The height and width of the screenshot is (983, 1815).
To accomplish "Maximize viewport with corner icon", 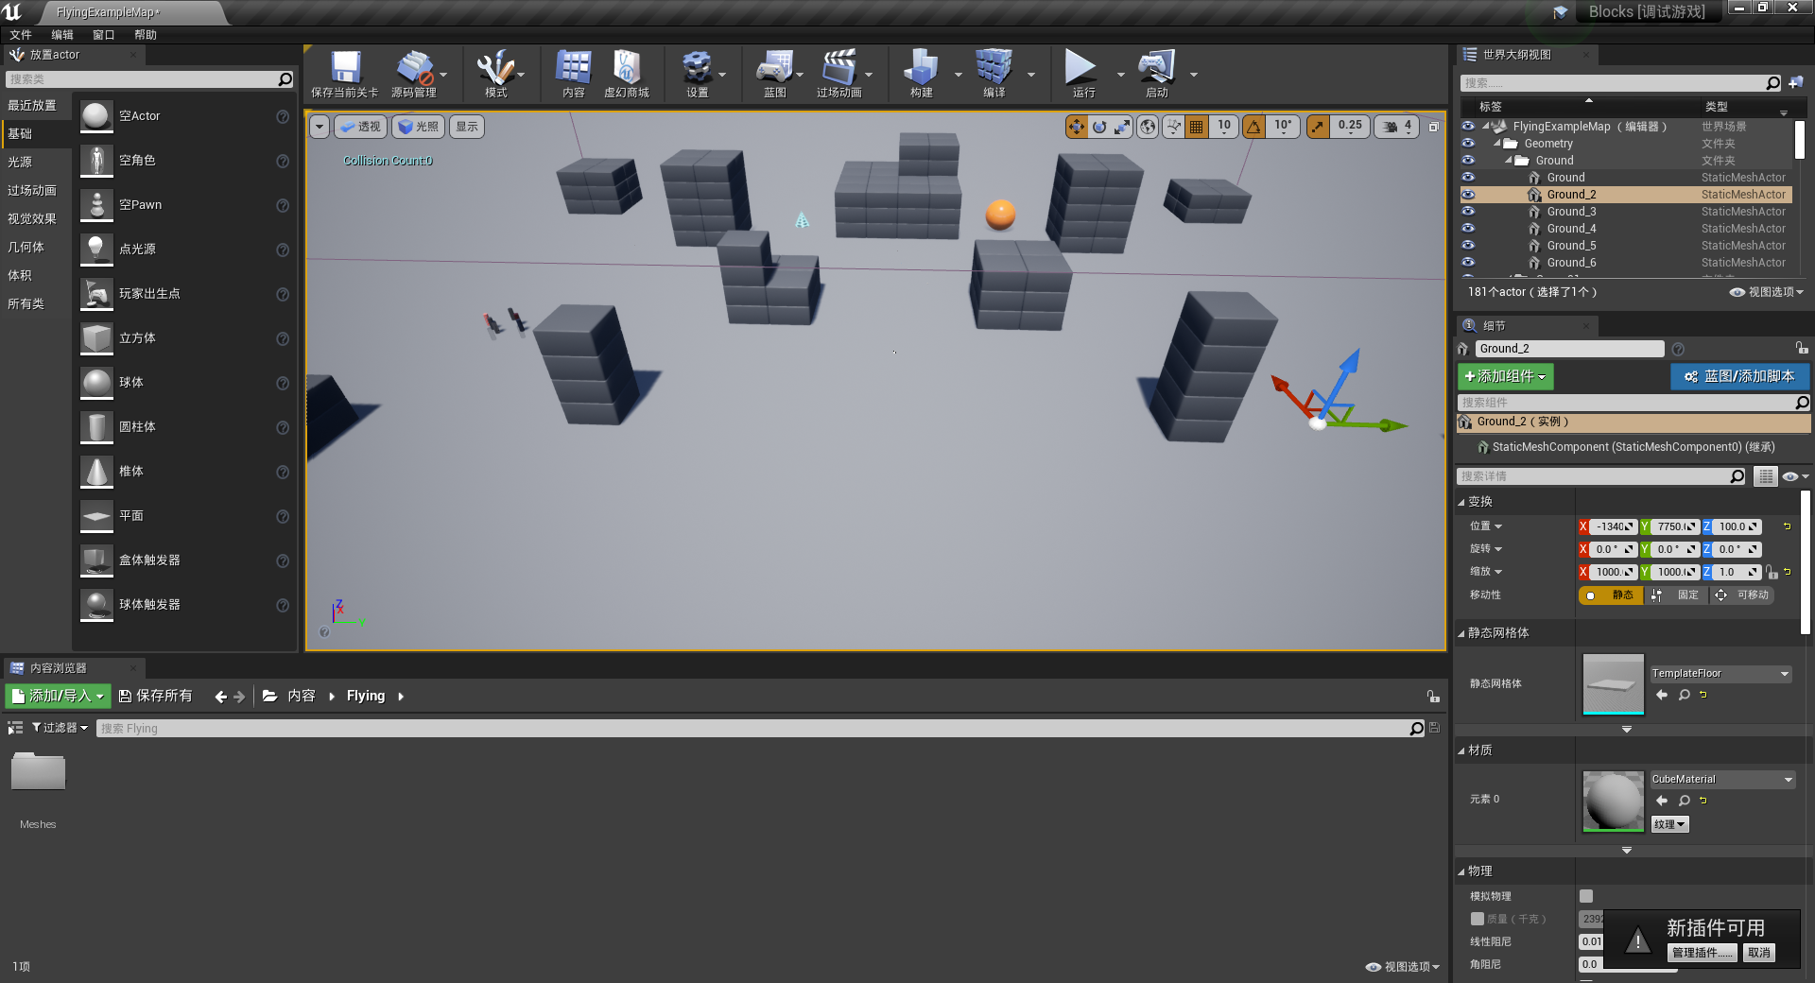I will pyautogui.click(x=1433, y=127).
